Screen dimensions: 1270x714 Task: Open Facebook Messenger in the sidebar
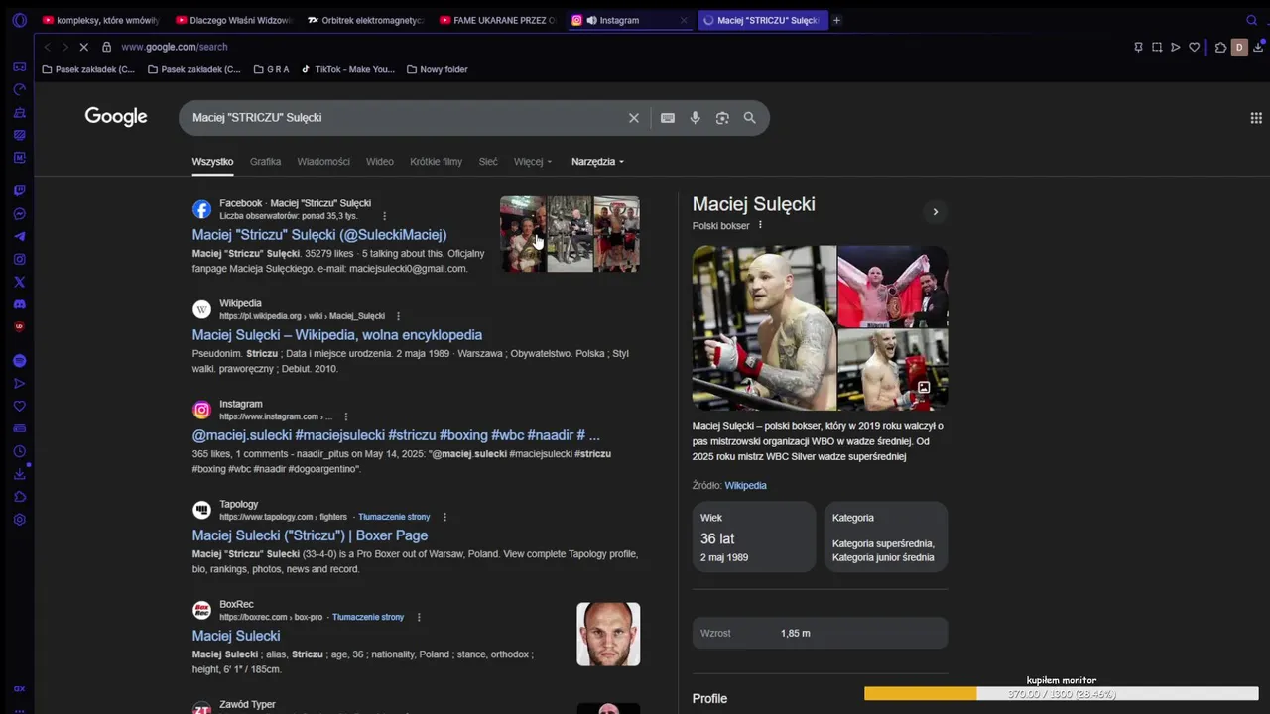point(19,213)
